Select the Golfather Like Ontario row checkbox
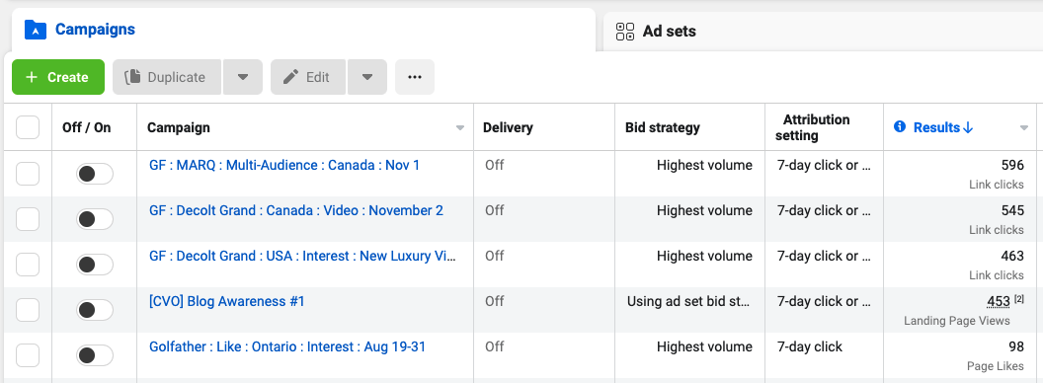Viewport: 1043px width, 383px height. (28, 355)
